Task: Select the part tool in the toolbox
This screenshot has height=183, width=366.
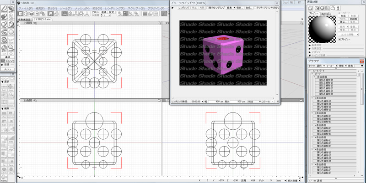Action: click(x=11, y=9)
